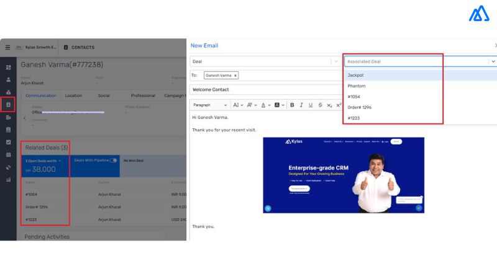The width and height of the screenshot is (497, 279).
Task: Open the Paragraph style dropdown
Action: click(x=210, y=105)
